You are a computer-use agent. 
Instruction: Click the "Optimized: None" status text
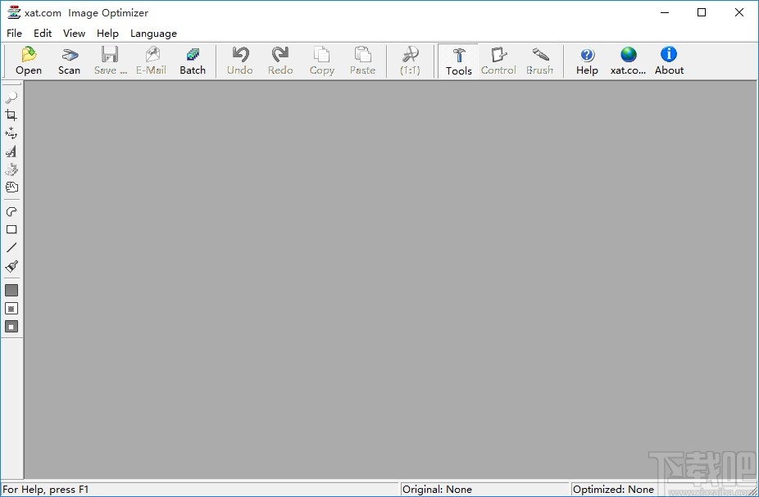613,490
